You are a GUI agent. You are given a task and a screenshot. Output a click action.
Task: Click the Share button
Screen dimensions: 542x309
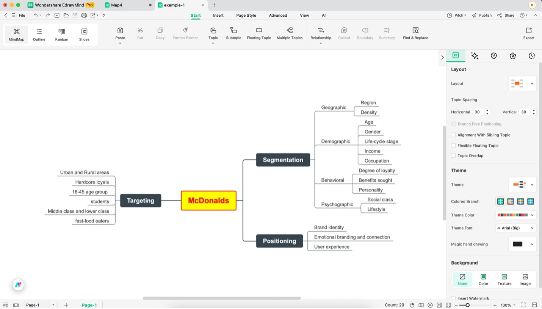click(x=506, y=16)
